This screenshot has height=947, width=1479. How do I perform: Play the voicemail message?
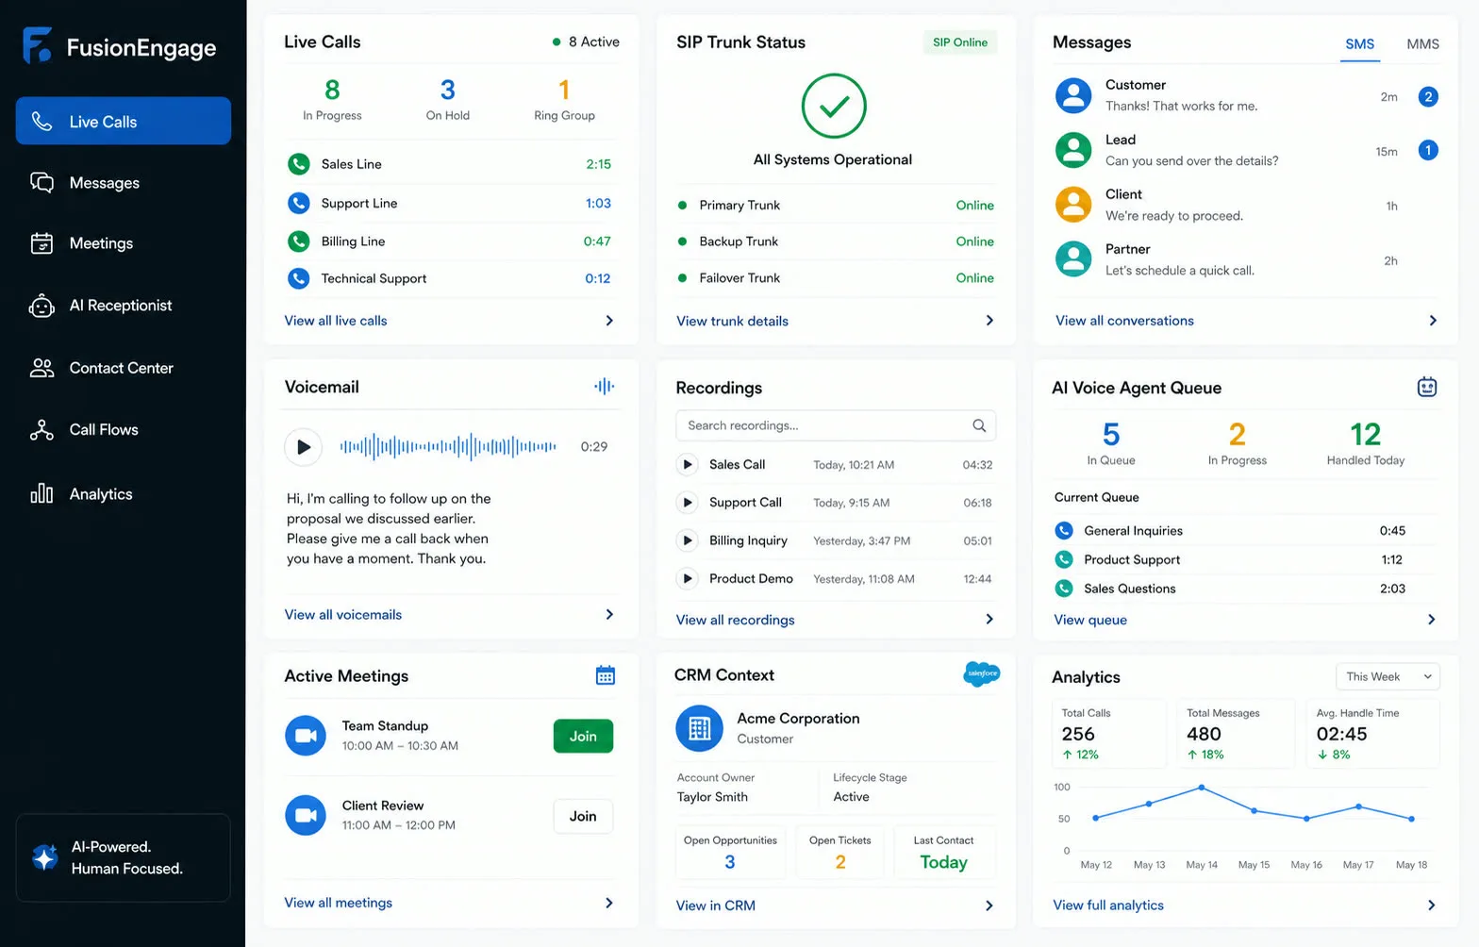(x=304, y=447)
